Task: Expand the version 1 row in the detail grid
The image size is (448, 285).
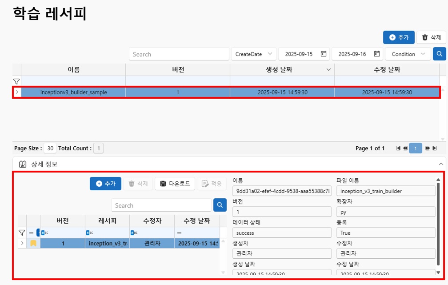Action: point(22,243)
